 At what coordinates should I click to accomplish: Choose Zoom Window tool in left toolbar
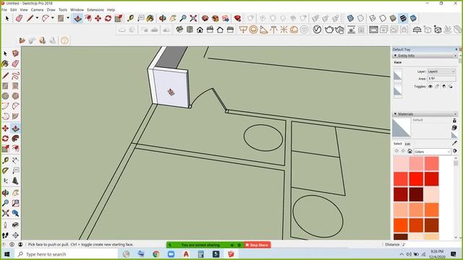pos(15,203)
